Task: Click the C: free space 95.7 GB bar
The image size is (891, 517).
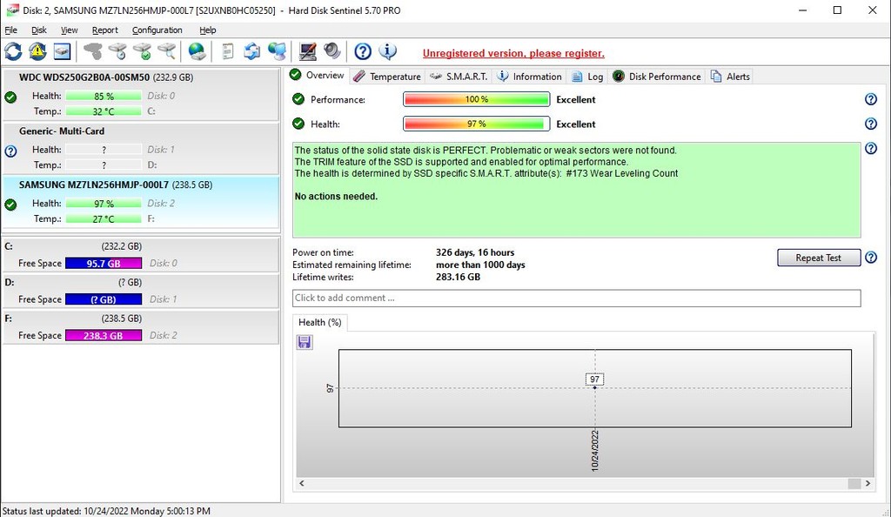Action: pos(104,263)
